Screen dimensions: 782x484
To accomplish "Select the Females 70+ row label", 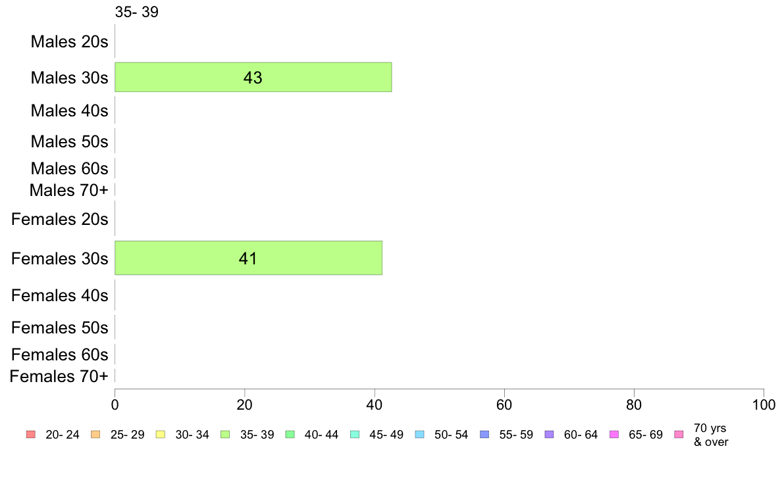I will [59, 376].
